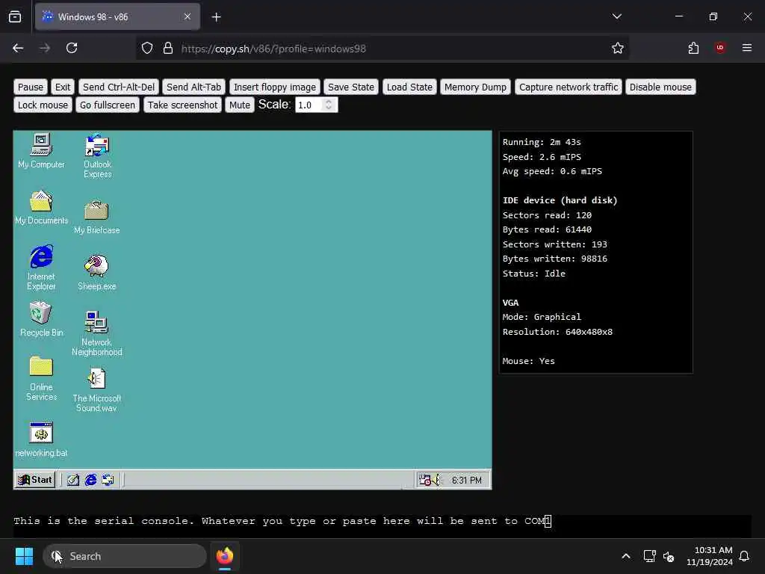The width and height of the screenshot is (765, 574).
Task: Launch Internet Explorer from quick launch bar
Action: 90,480
